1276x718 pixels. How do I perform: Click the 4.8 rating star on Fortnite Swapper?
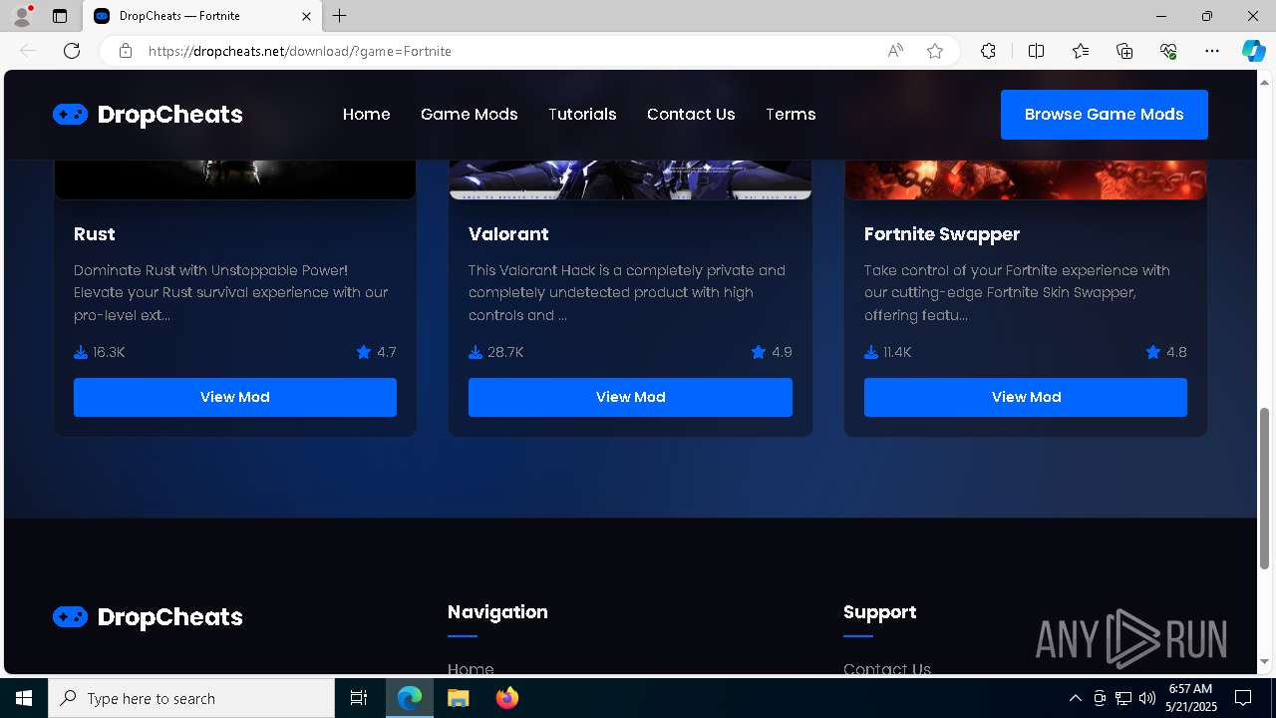click(1153, 352)
